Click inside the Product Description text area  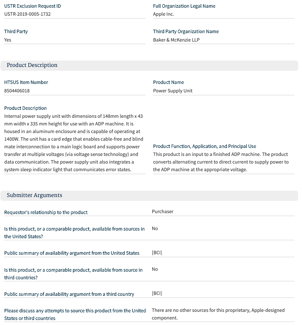click(x=73, y=143)
